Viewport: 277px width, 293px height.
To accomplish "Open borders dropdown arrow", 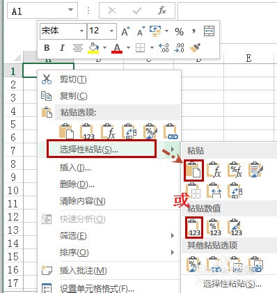I will pyautogui.click(x=152, y=48).
